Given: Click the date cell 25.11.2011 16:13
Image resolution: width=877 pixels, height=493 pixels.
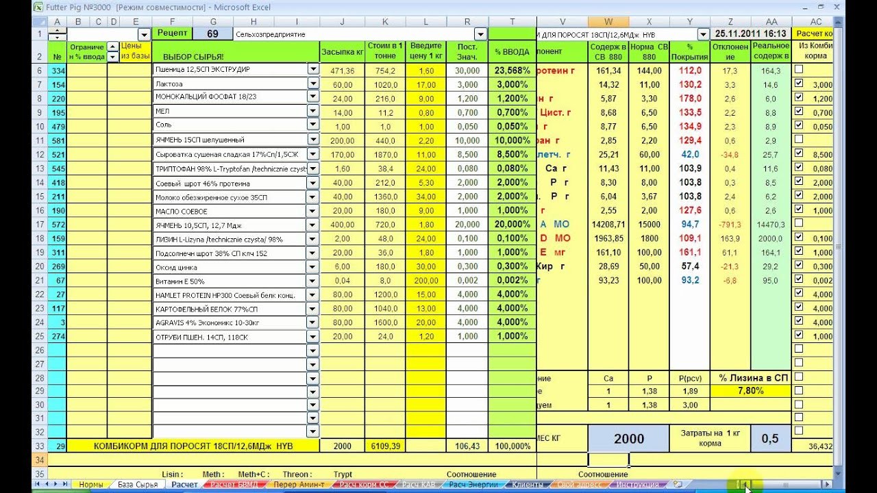Looking at the screenshot, I should [751, 34].
